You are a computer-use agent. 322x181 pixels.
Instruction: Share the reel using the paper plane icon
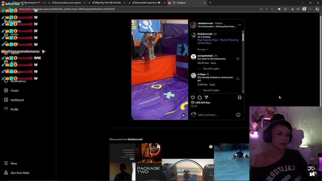[x=206, y=98]
